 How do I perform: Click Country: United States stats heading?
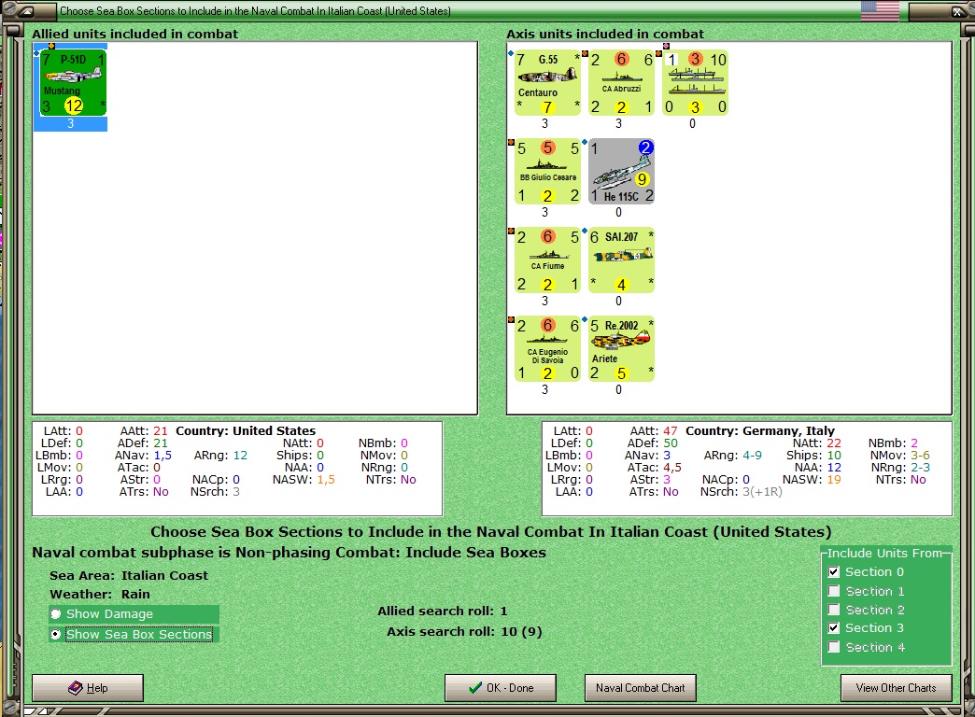[246, 431]
